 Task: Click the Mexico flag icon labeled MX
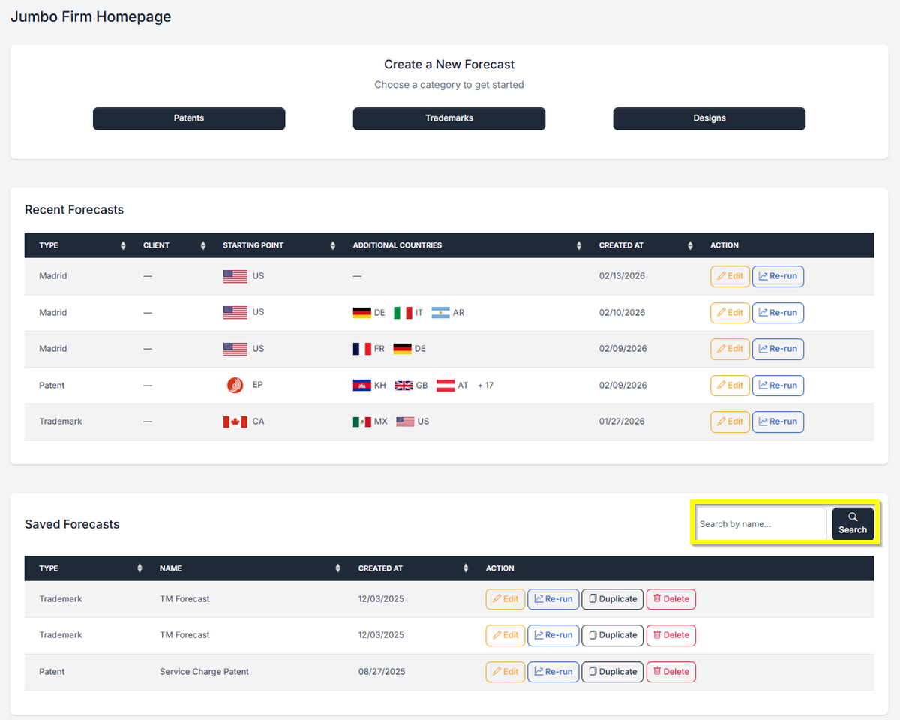(x=361, y=421)
